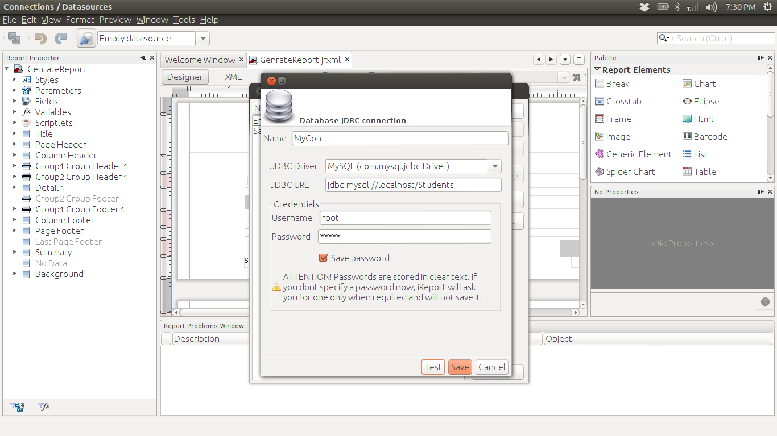
Task: Select the Break element from Report Elements
Action: pyautogui.click(x=615, y=83)
